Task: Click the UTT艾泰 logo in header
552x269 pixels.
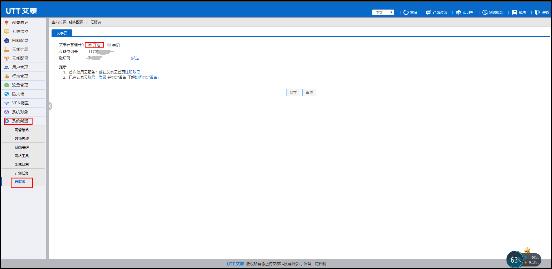Action: point(22,11)
